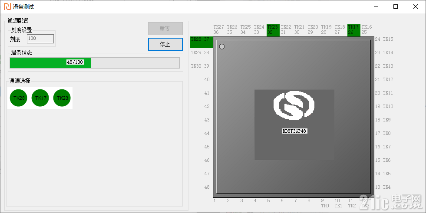Click pin 14 TK5 label

pyautogui.click(x=383, y=174)
